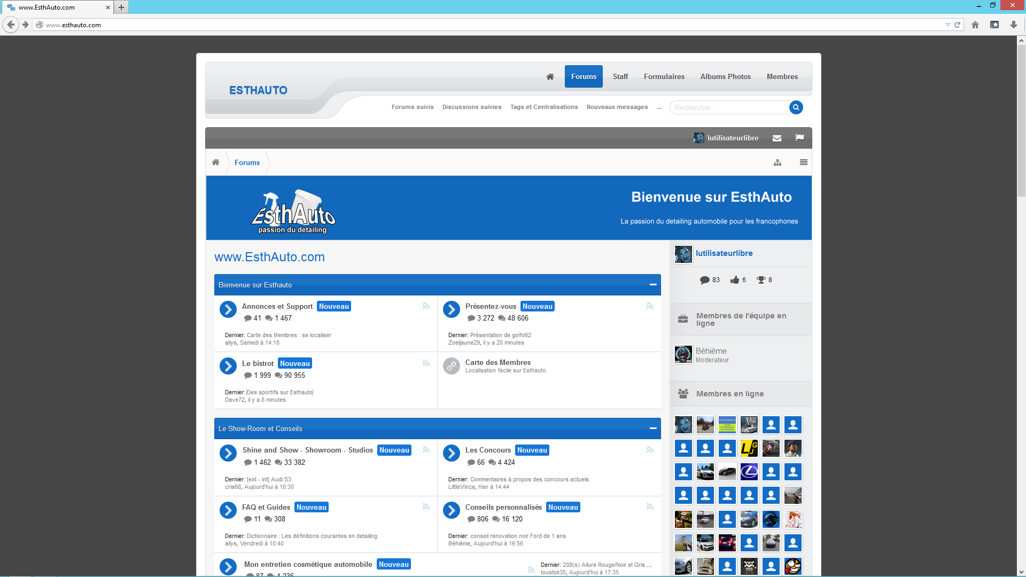Screen dimensions: 1026x577
Task: Click the arrow icon beside Présentez-vous
Action: point(452,309)
